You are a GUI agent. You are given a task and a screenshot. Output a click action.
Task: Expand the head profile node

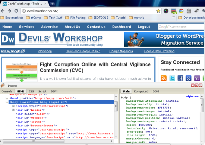click(7, 98)
